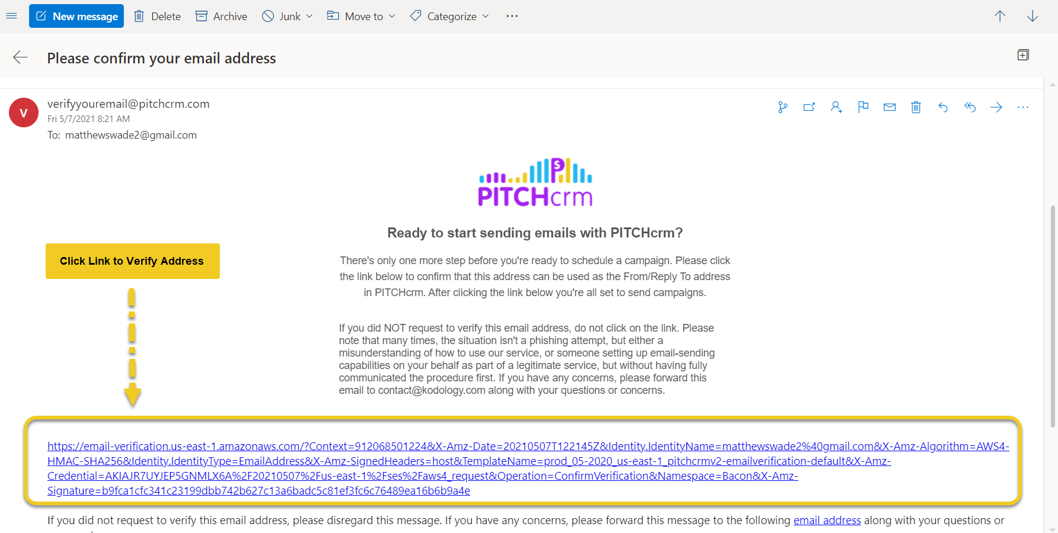Viewport: 1058px width, 533px height.
Task: Open the hamburger navigation menu
Action: (11, 16)
